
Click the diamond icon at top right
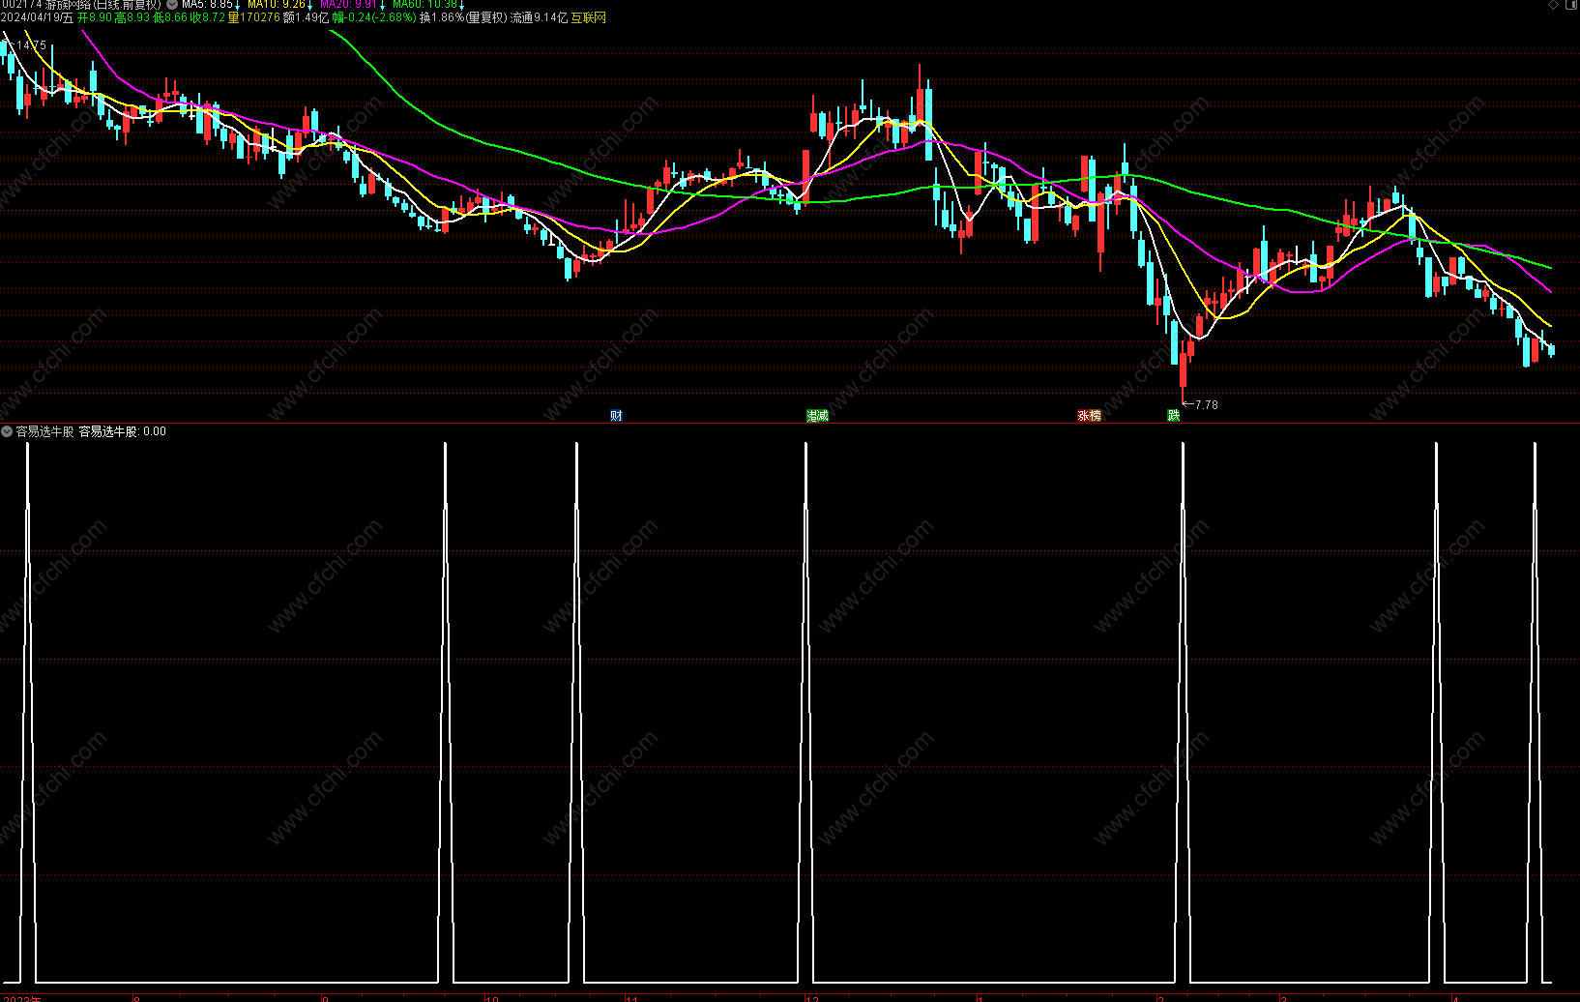(1553, 5)
